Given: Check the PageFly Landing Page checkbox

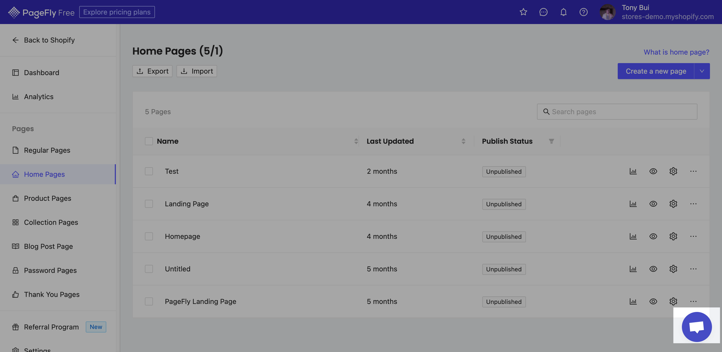Looking at the screenshot, I should 149,301.
